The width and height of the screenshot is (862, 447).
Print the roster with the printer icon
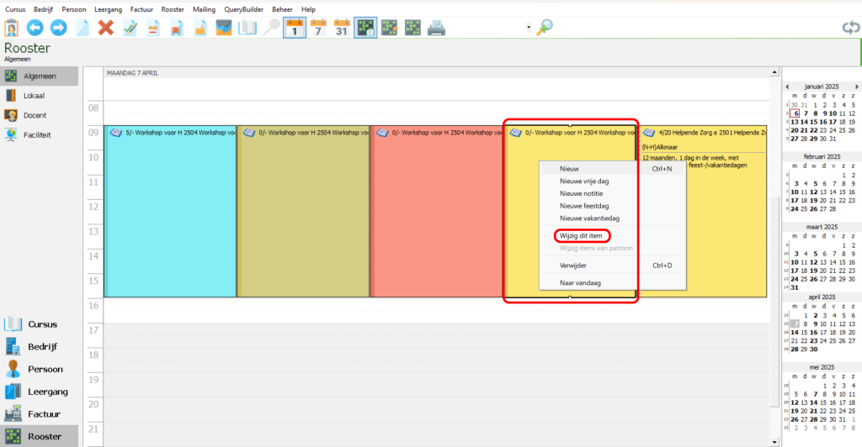coord(437,28)
